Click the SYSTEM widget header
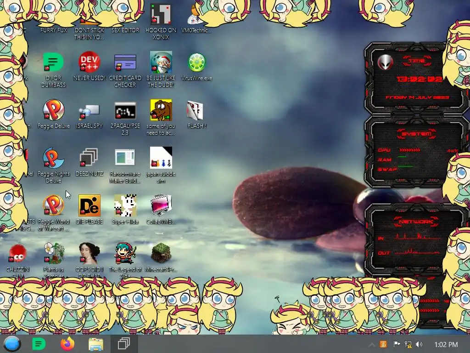Image resolution: width=470 pixels, height=353 pixels. (x=417, y=134)
